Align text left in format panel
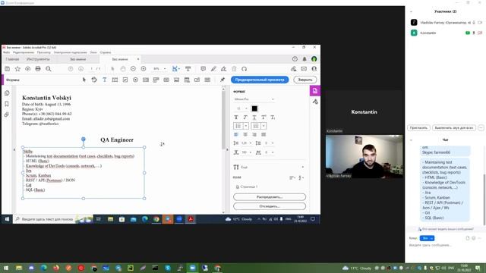 [x=236, y=134]
